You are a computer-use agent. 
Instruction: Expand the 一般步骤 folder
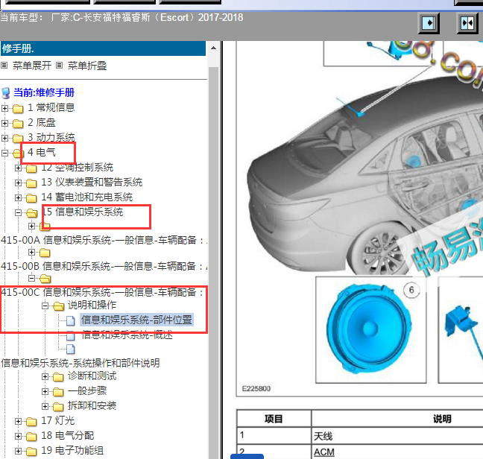45,391
